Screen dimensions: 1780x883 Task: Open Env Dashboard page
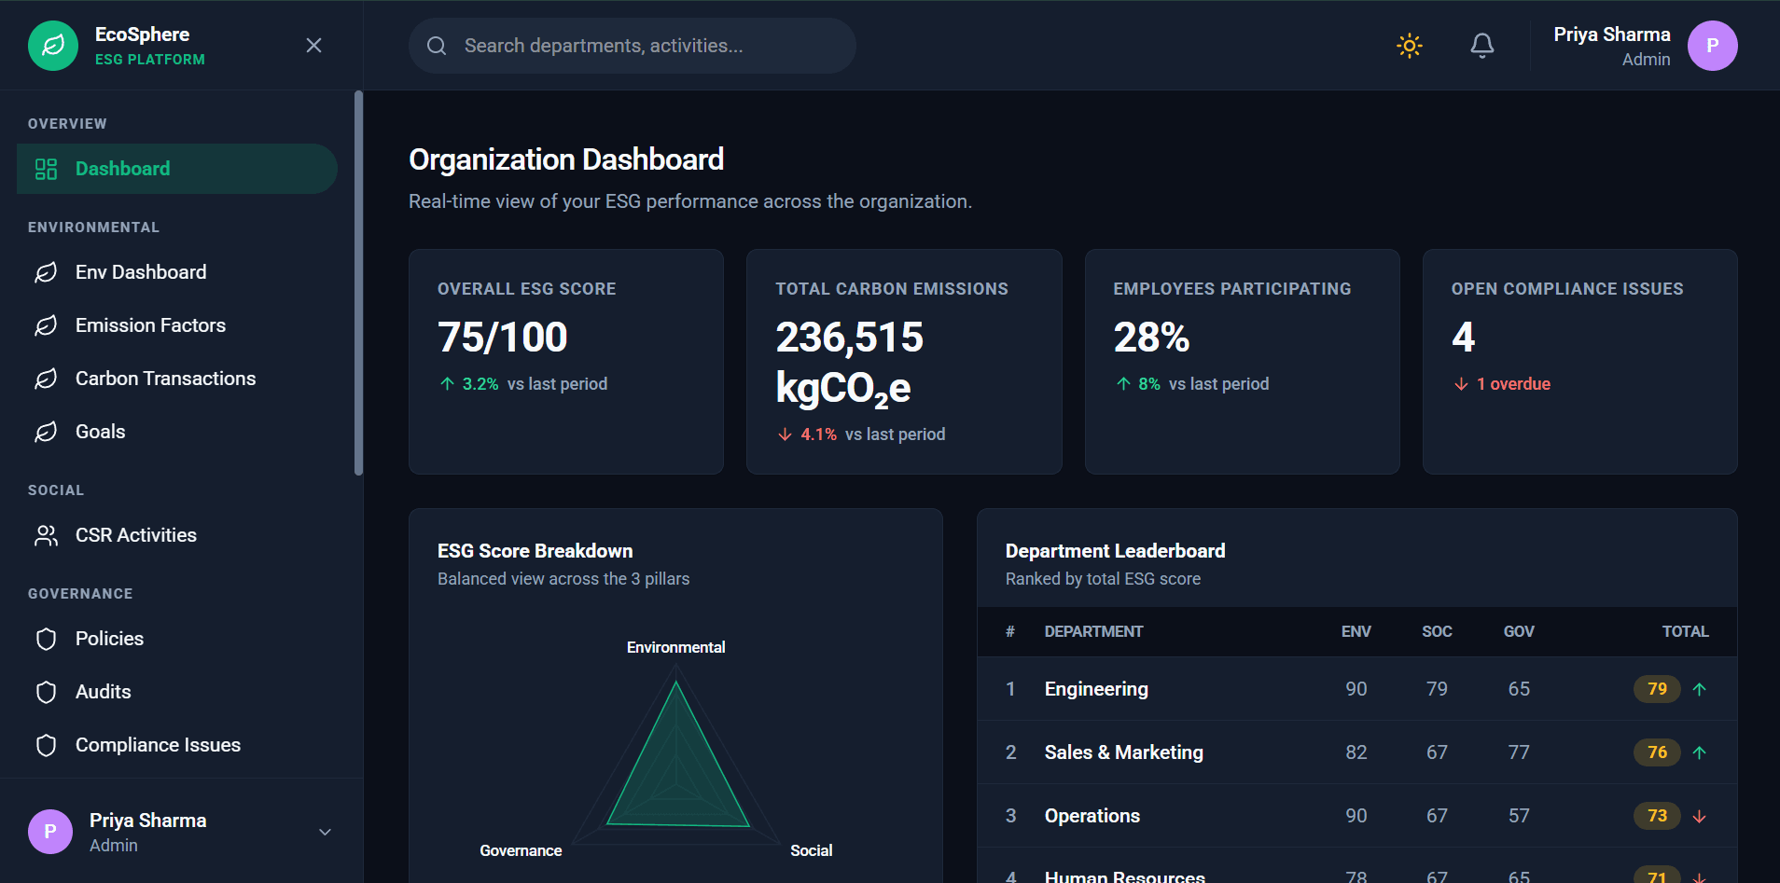click(x=177, y=272)
